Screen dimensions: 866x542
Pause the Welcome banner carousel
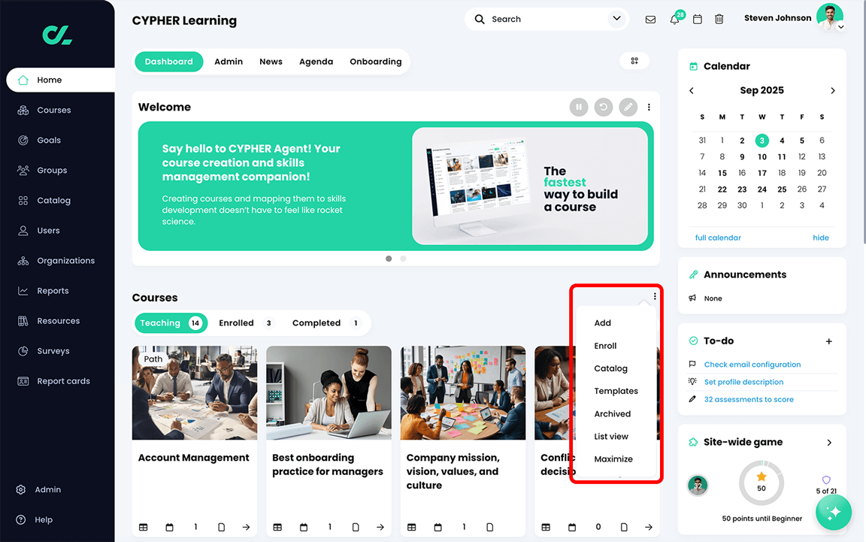coord(578,107)
